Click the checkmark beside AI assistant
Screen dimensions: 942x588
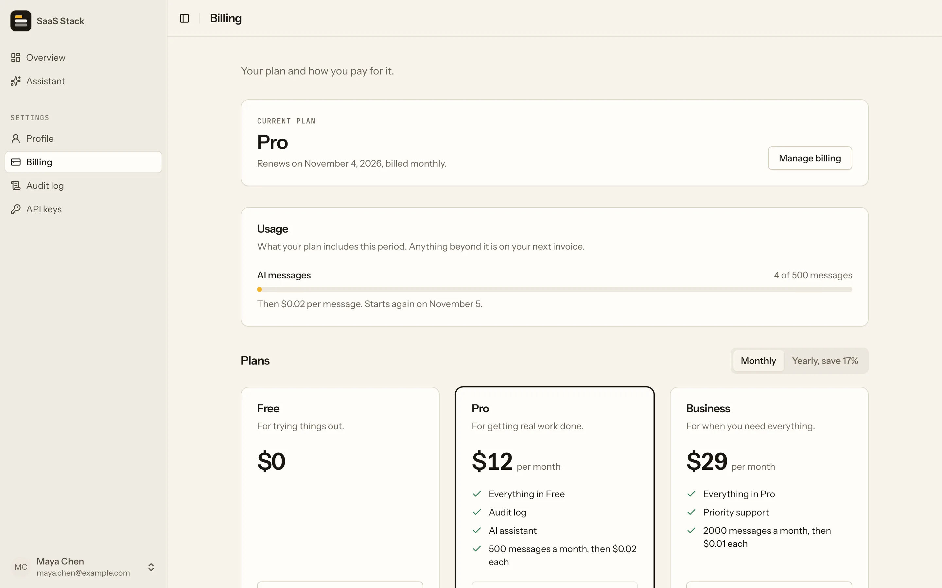[x=477, y=531]
